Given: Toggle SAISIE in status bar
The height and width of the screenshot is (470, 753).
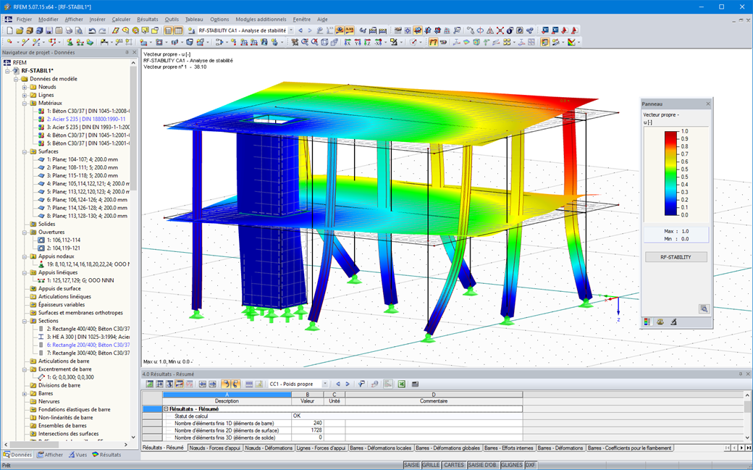Looking at the screenshot, I should [411, 465].
